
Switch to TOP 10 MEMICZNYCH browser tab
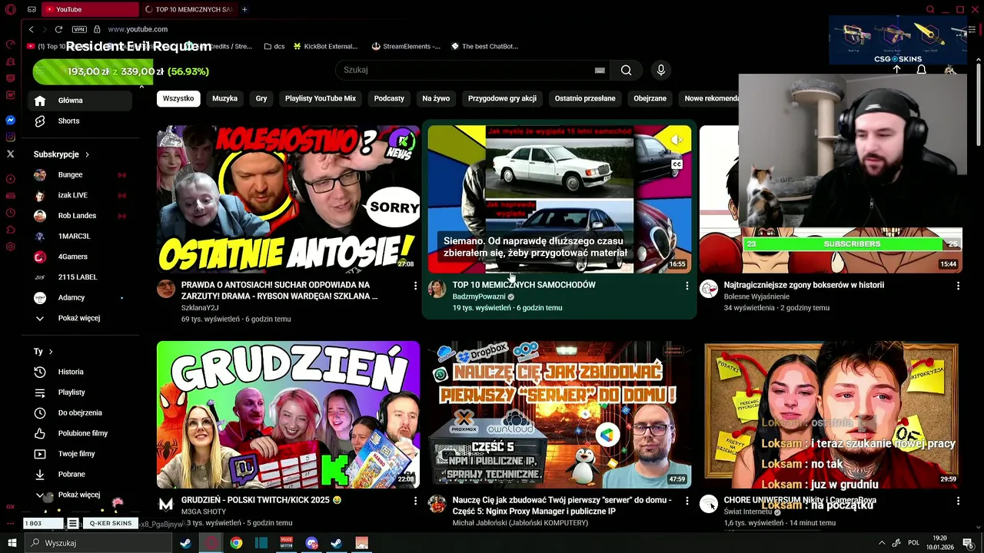pos(189,9)
